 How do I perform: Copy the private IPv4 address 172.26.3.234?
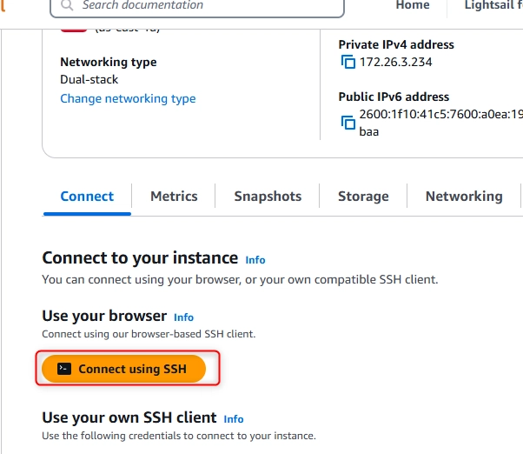point(348,62)
